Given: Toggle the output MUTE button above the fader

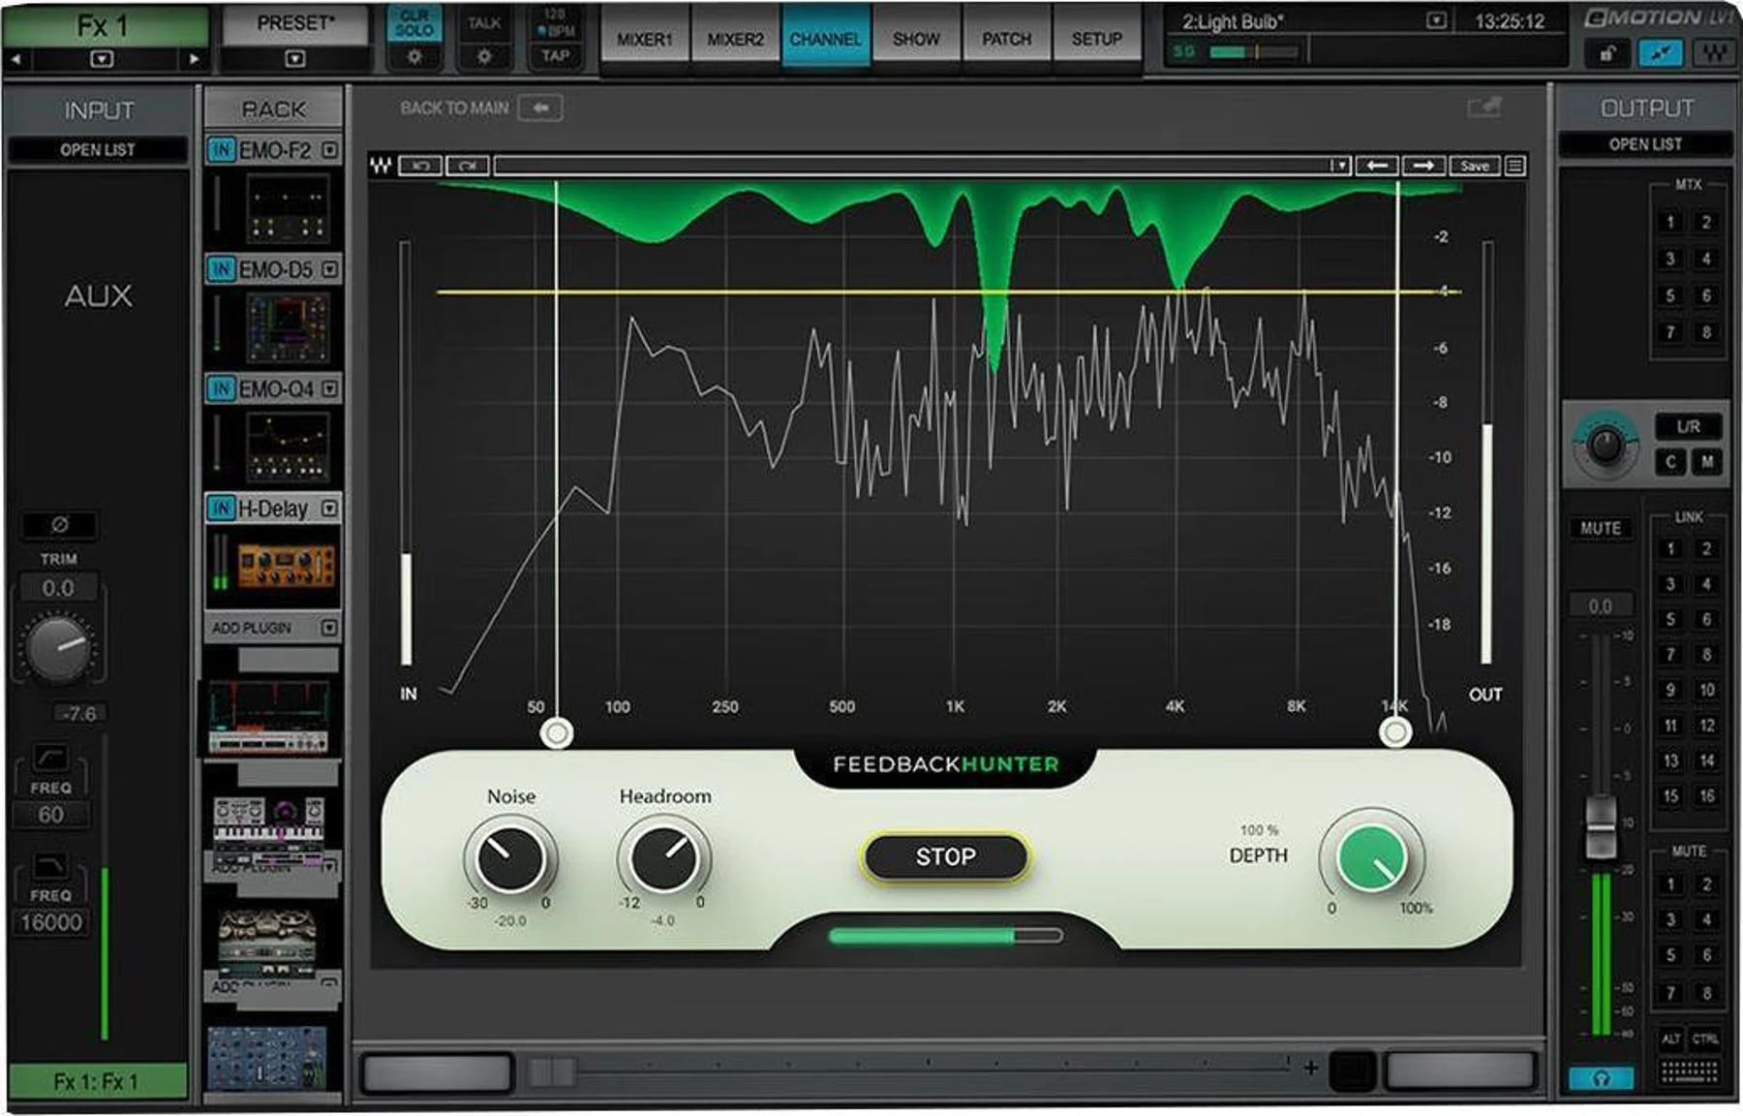Looking at the screenshot, I should 1601,529.
